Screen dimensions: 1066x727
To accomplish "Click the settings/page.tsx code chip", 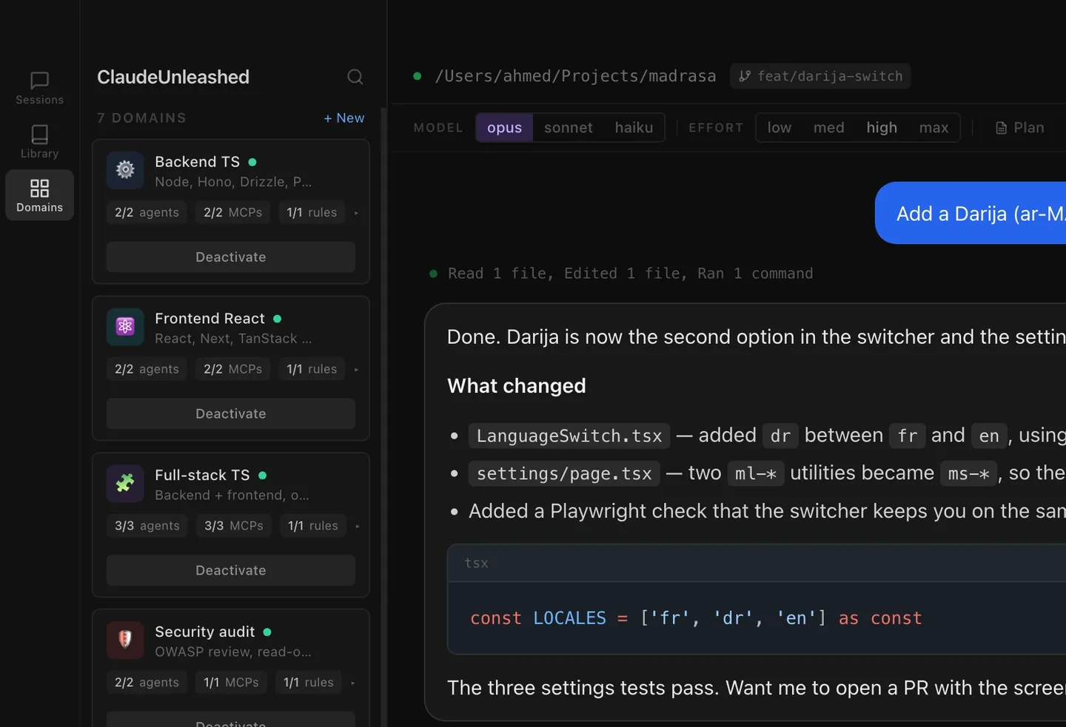I will point(564,473).
